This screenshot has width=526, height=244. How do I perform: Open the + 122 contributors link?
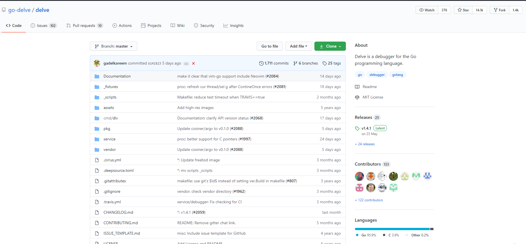369,200
